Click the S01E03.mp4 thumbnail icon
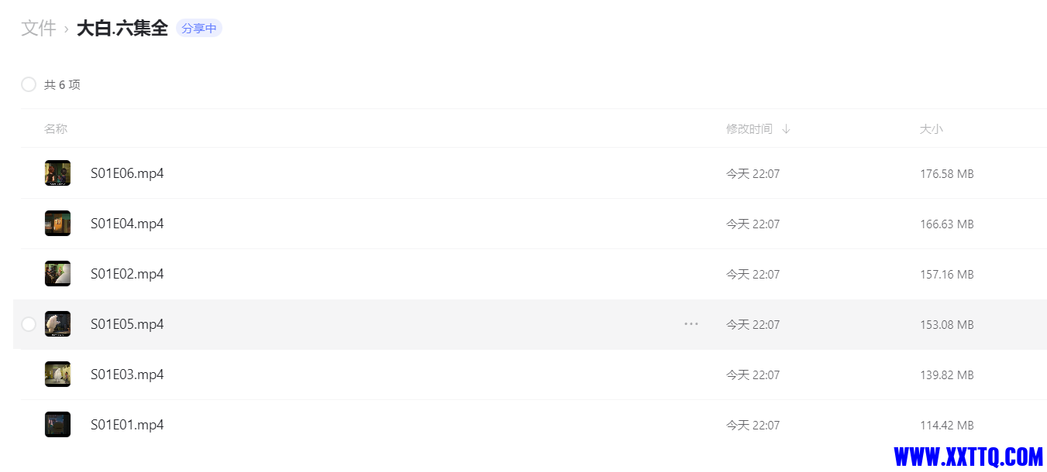The height and width of the screenshot is (472, 1047). [57, 375]
